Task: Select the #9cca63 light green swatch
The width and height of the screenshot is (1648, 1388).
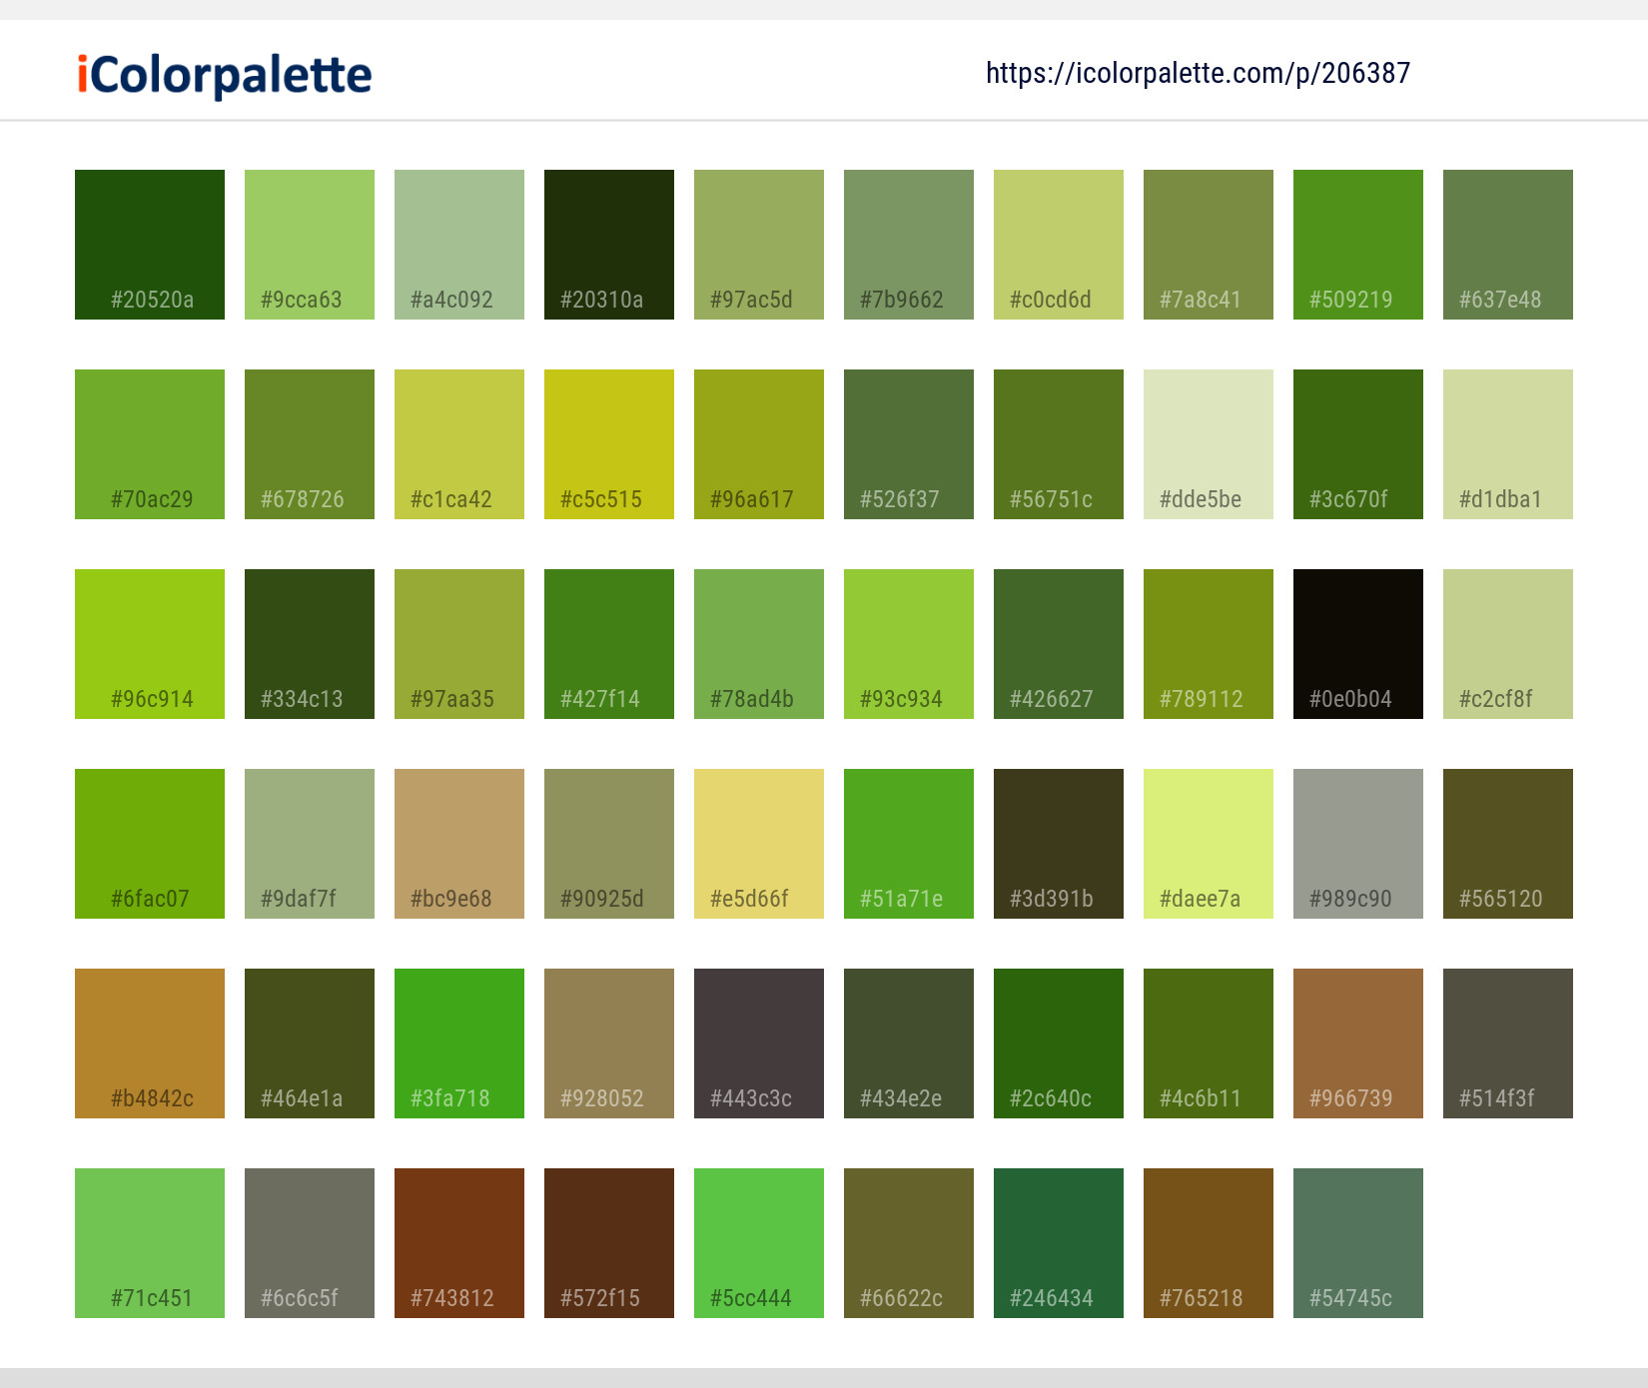Action: tap(310, 245)
